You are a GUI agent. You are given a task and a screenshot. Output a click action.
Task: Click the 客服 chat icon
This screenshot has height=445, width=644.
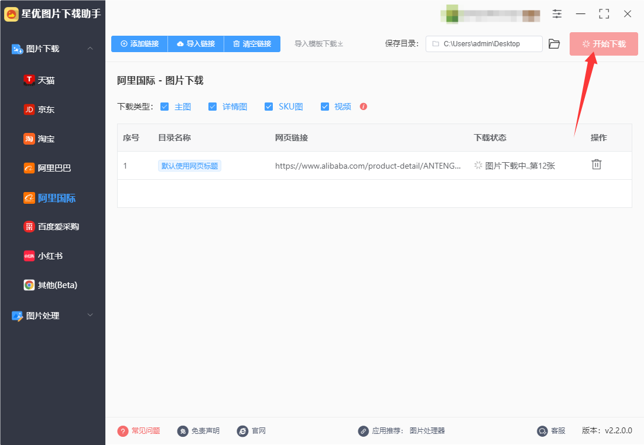543,431
